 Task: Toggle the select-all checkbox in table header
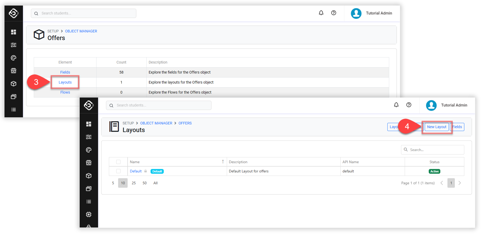[118, 162]
